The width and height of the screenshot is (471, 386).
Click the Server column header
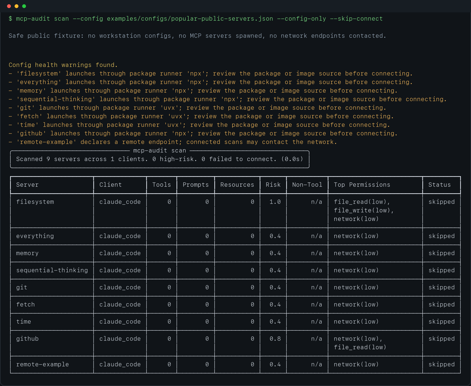pos(27,185)
